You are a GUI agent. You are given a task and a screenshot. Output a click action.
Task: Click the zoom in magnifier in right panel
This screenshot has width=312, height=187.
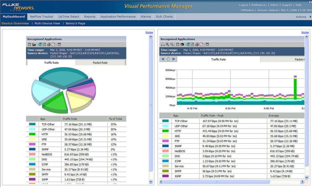point(168,45)
